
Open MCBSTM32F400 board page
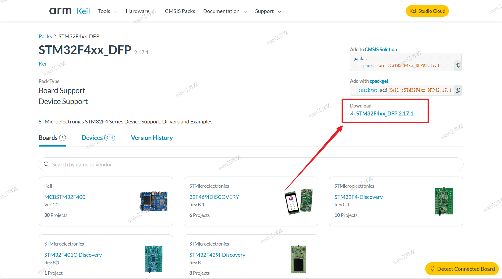pos(65,197)
